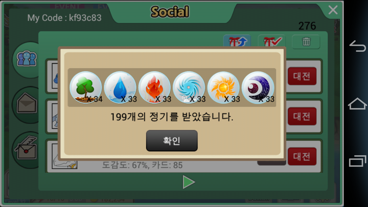This screenshot has height=207, width=368.
Task: Tap the water drop essence orb
Action: [x=120, y=87]
